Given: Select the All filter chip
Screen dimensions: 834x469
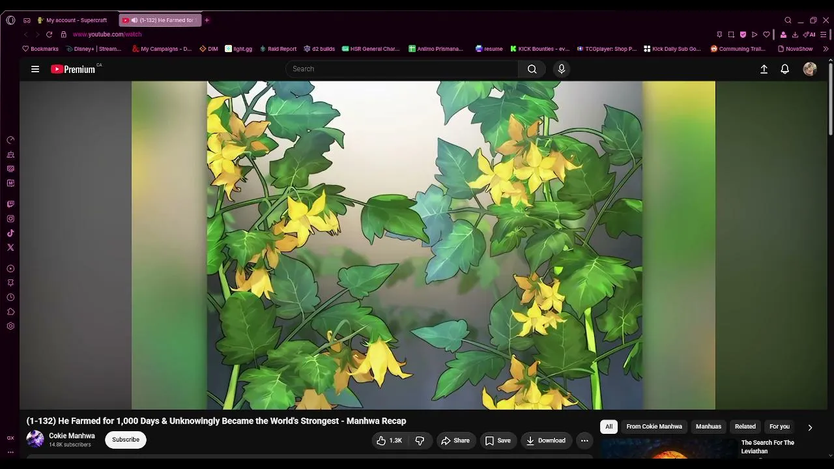Looking at the screenshot, I should tap(609, 427).
